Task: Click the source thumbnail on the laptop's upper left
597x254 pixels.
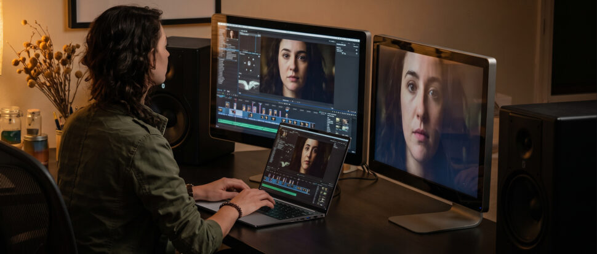Action: (284, 134)
